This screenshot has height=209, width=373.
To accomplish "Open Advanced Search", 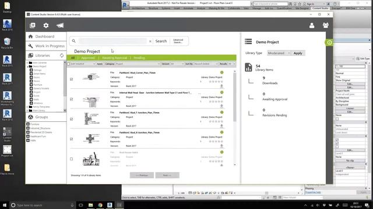I will [178, 41].
